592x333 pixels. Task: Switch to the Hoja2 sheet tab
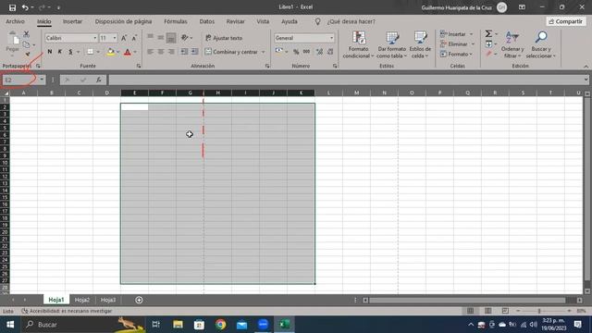click(82, 300)
